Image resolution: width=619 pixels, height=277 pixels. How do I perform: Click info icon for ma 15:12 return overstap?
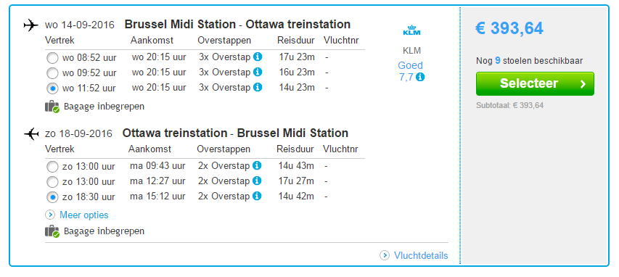click(x=257, y=196)
